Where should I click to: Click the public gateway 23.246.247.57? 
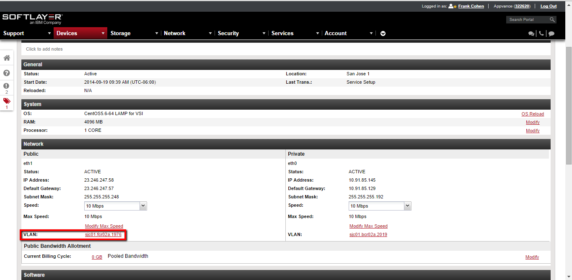click(x=99, y=188)
